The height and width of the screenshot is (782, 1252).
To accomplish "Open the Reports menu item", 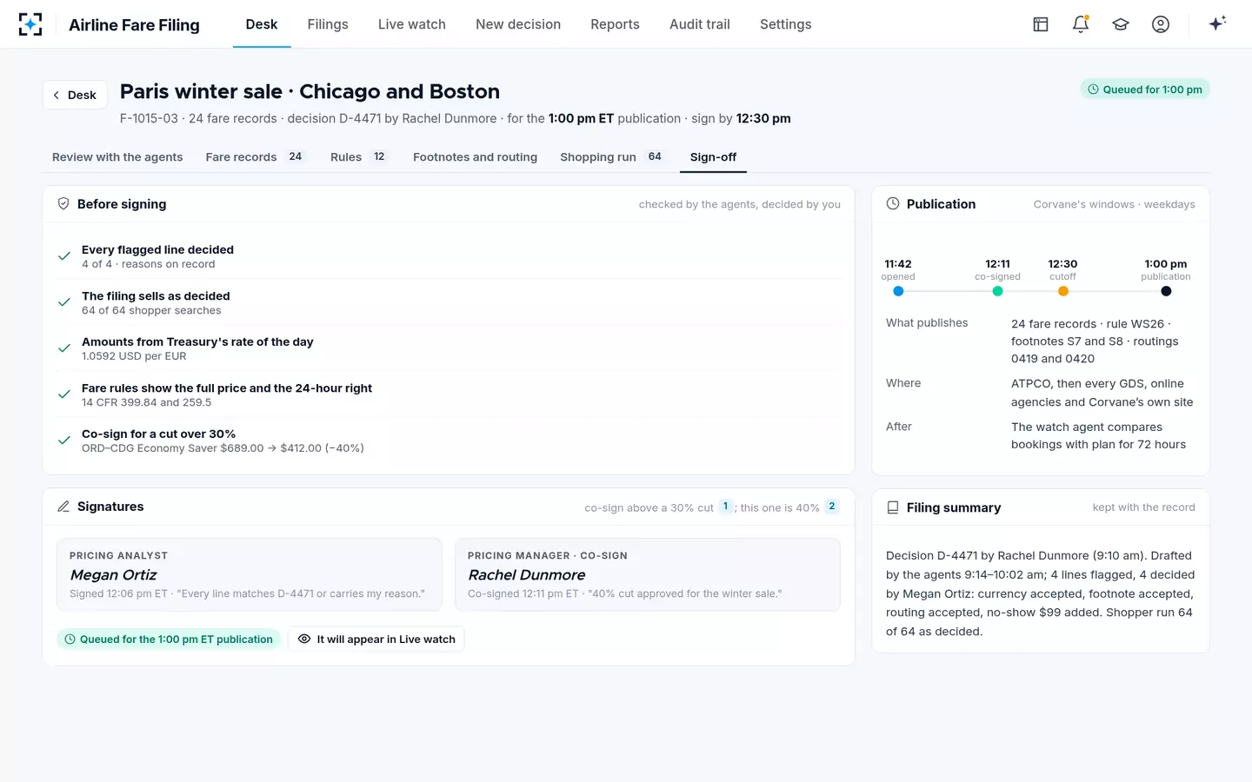I will (615, 24).
